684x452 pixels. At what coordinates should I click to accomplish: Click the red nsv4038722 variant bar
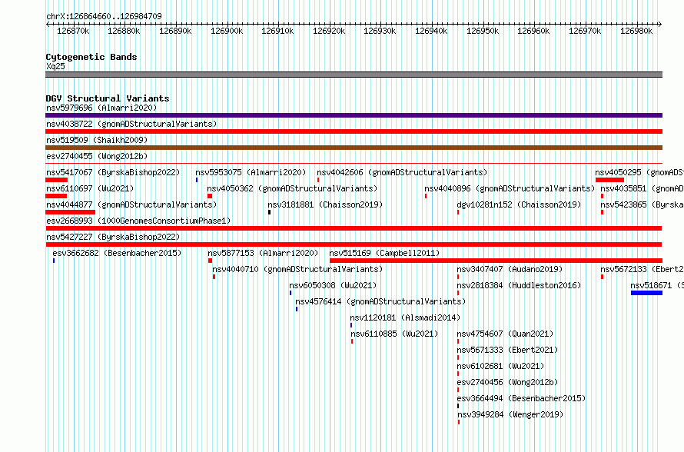[354, 131]
